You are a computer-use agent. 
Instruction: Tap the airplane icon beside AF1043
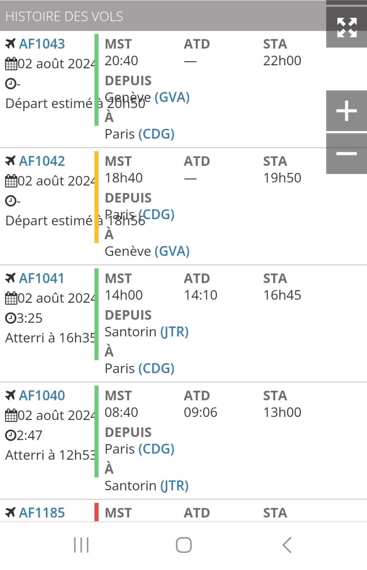coord(10,44)
